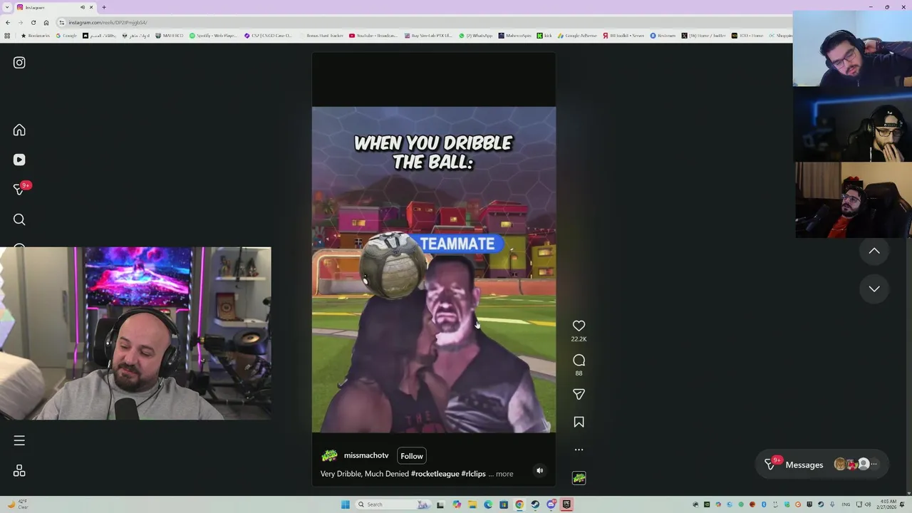Open the kick bookmark

545,36
